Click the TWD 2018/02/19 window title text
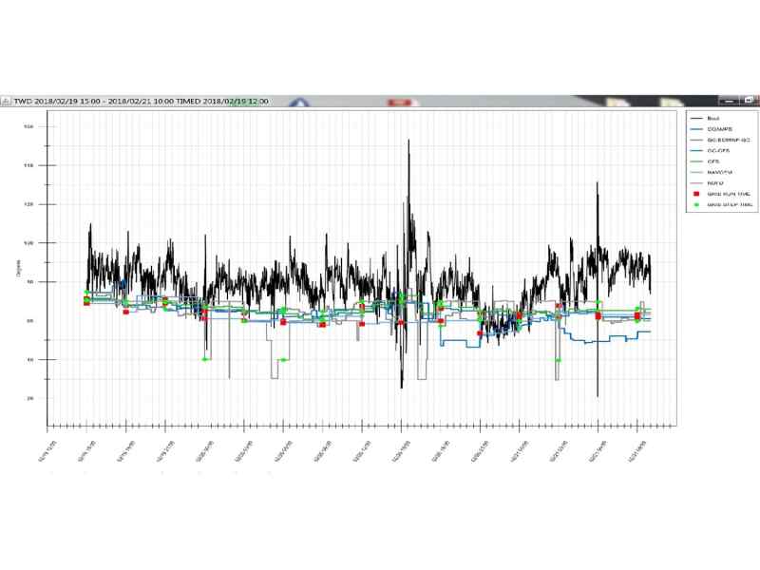Image resolution: width=760 pixels, height=570 pixels. click(141, 101)
